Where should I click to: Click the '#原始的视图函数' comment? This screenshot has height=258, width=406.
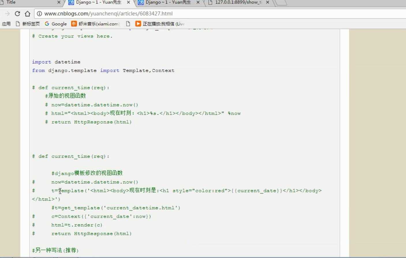pyautogui.click(x=66, y=96)
